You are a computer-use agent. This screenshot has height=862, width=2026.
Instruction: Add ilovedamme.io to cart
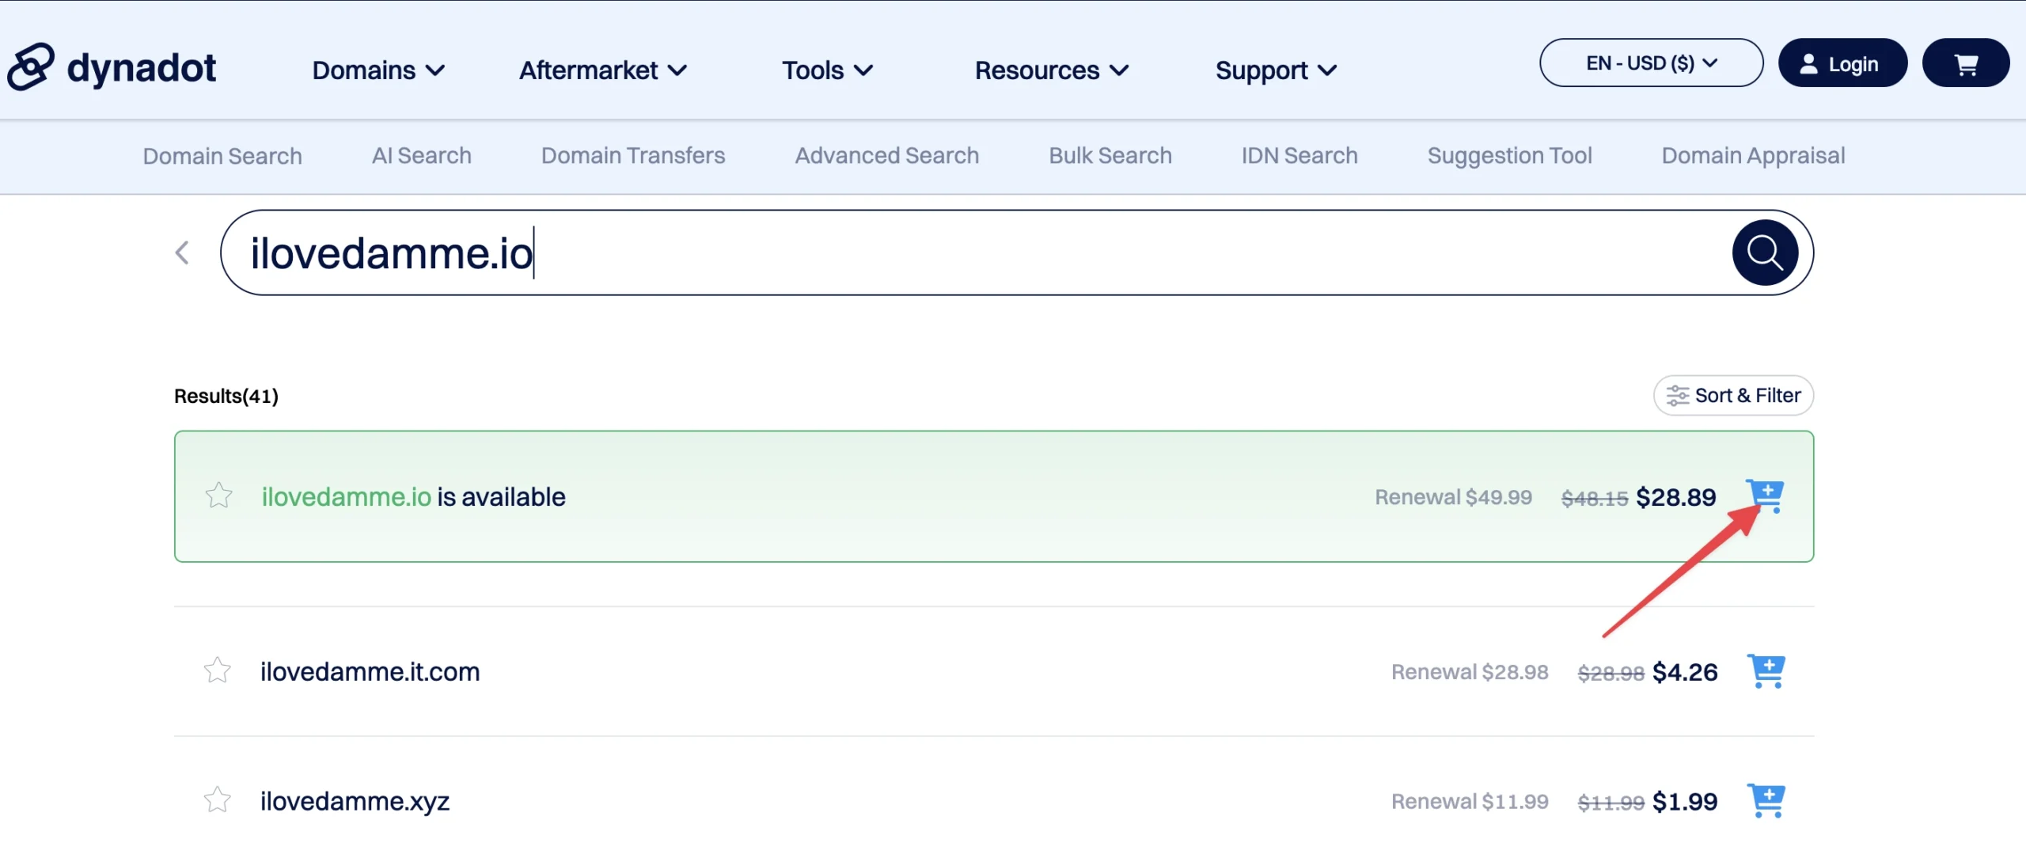tap(1766, 496)
